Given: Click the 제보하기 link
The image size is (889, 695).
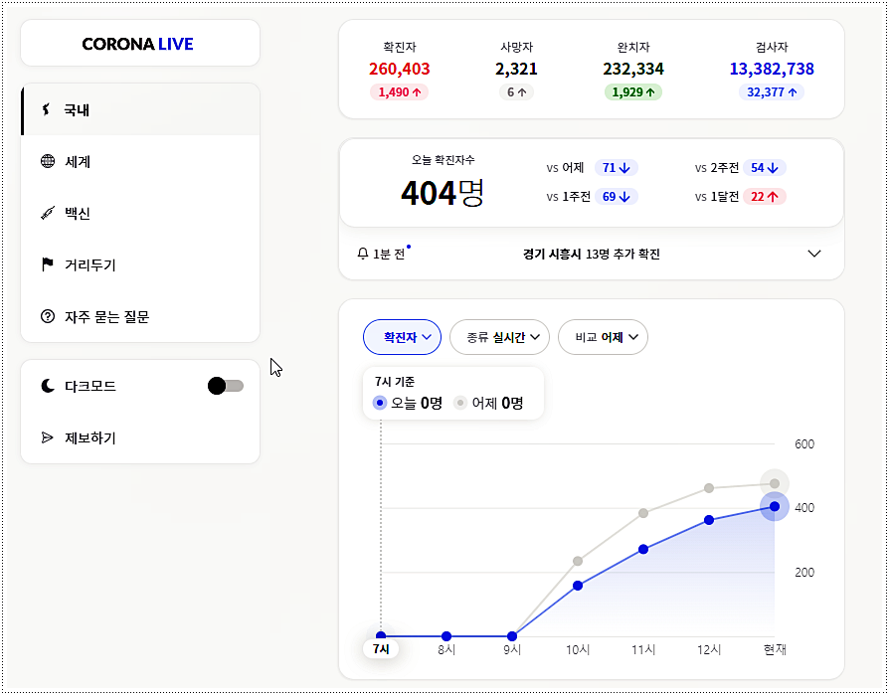Looking at the screenshot, I should [x=140, y=437].
